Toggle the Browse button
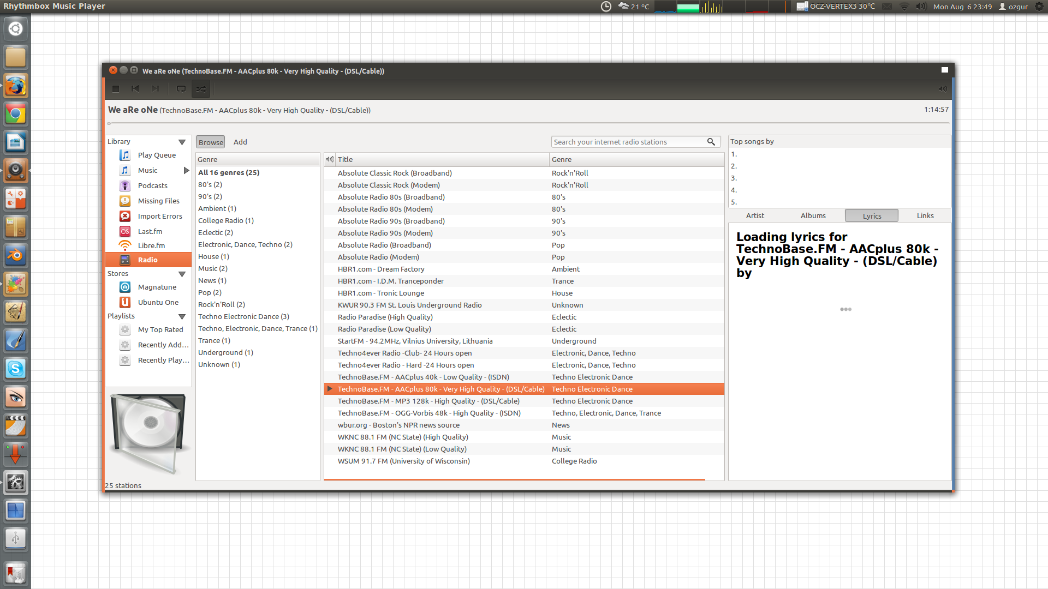Image resolution: width=1048 pixels, height=589 pixels. (x=211, y=142)
